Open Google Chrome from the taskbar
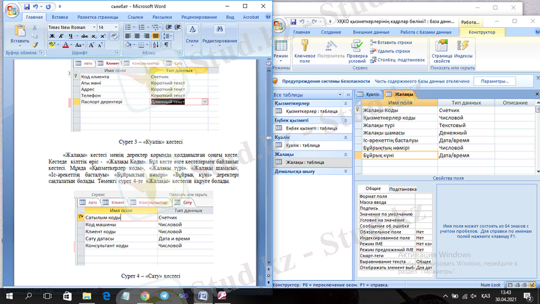This screenshot has height=304, width=540. (x=144, y=296)
